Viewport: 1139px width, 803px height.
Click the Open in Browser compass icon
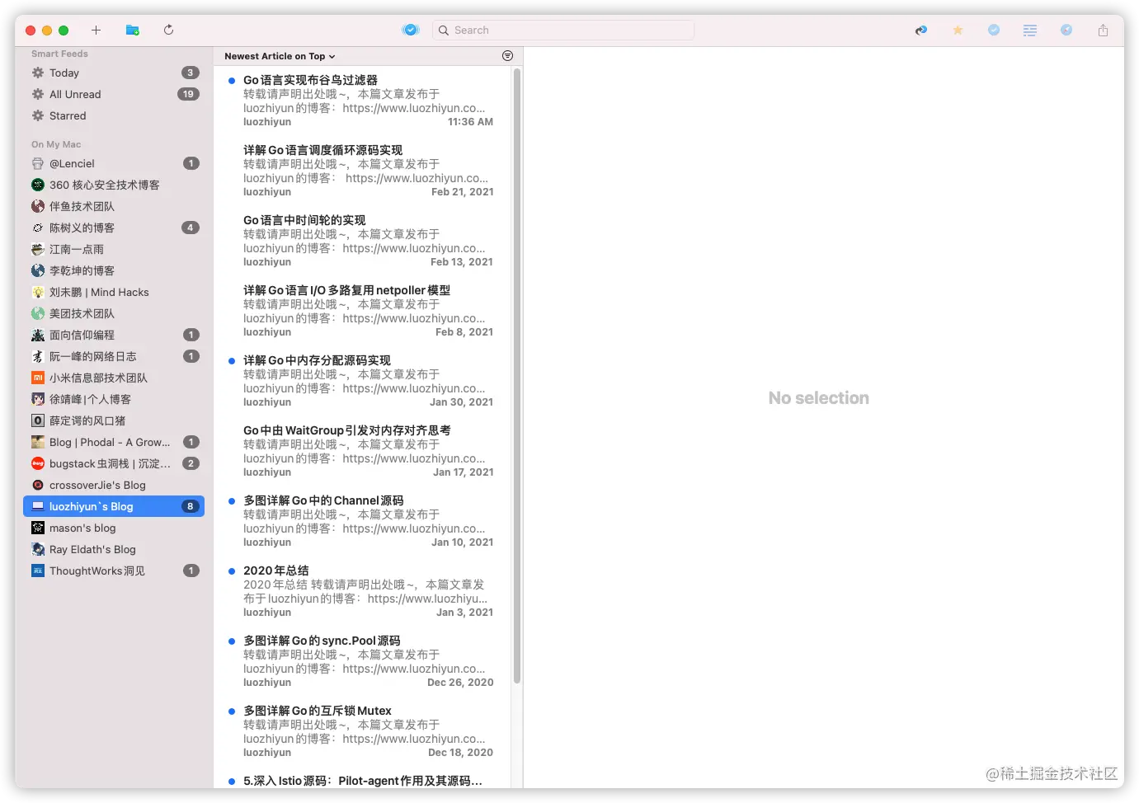click(x=1066, y=30)
